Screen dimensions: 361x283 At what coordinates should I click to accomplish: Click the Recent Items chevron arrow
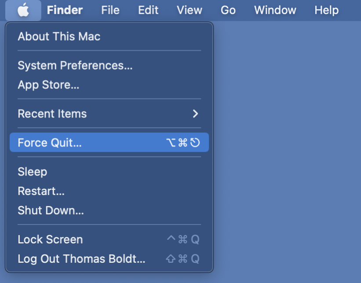(x=195, y=114)
